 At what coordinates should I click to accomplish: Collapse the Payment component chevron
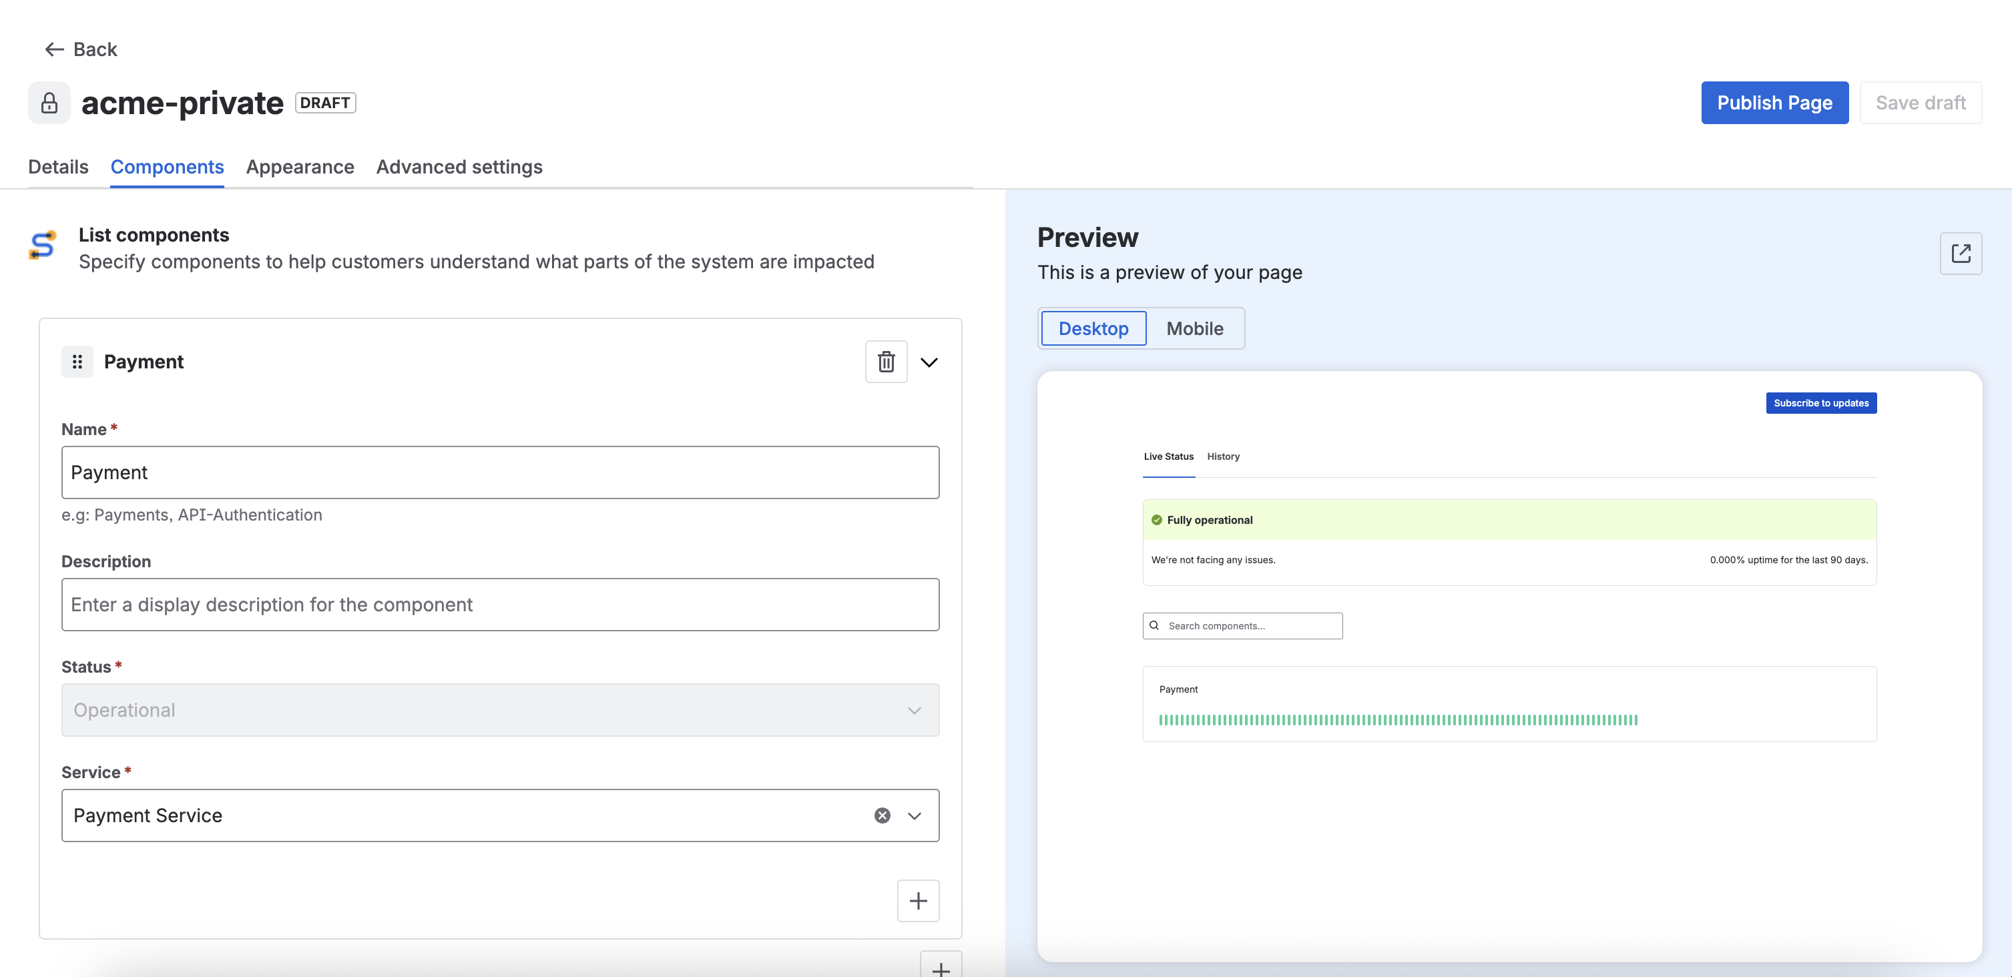click(929, 362)
